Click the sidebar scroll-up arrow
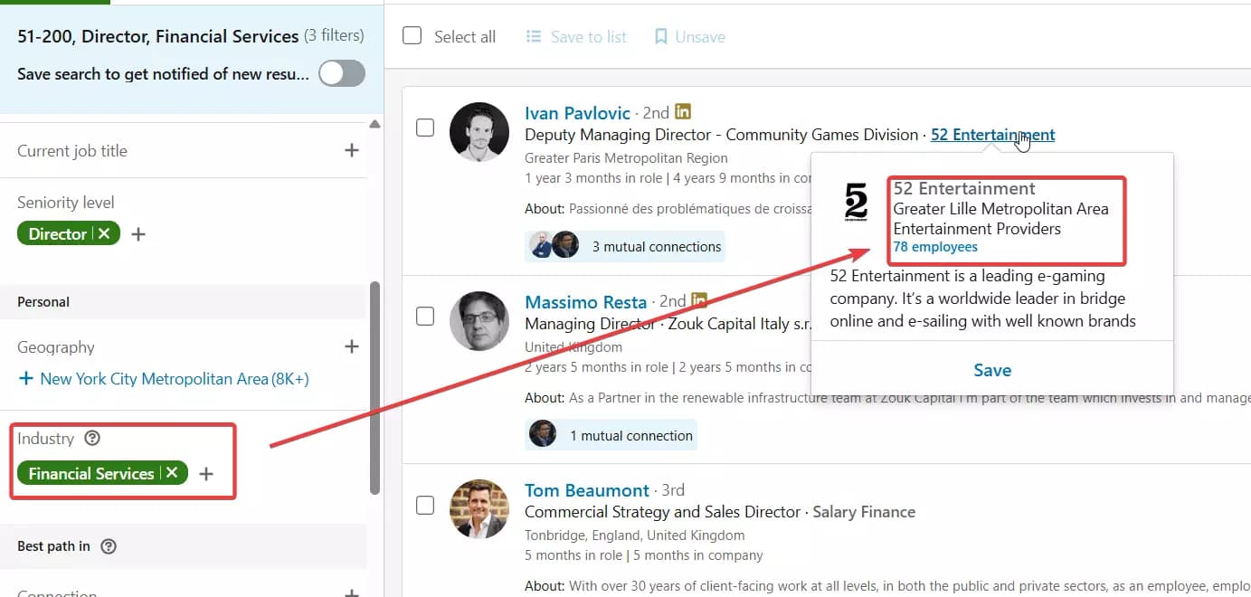The height and width of the screenshot is (597, 1251). pos(374,124)
